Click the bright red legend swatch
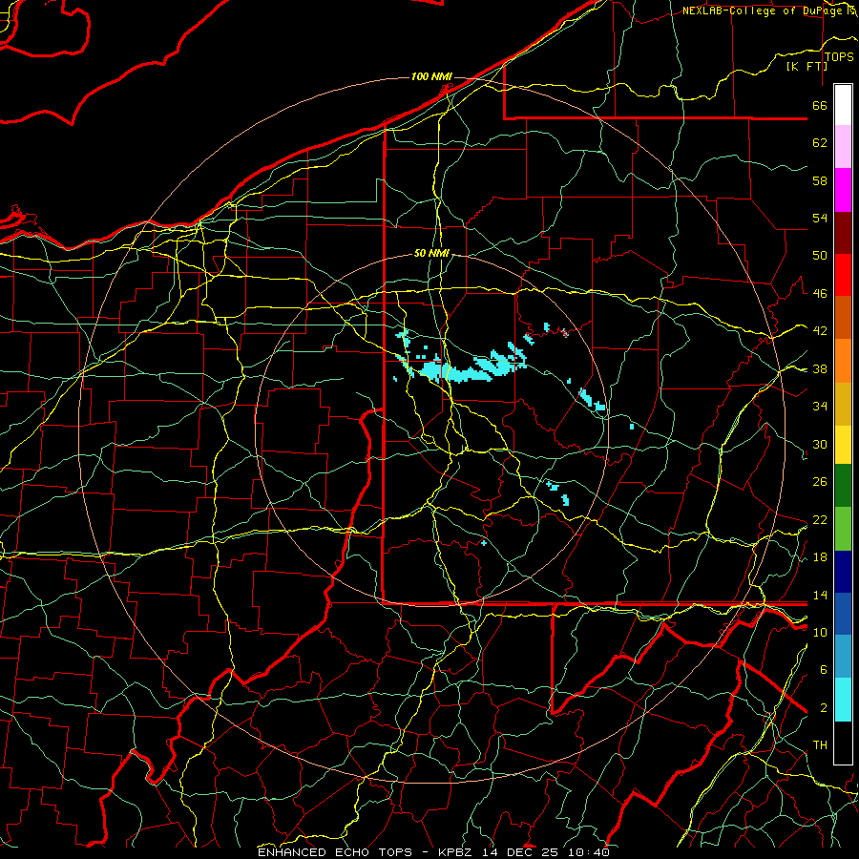859x859 pixels. click(843, 275)
